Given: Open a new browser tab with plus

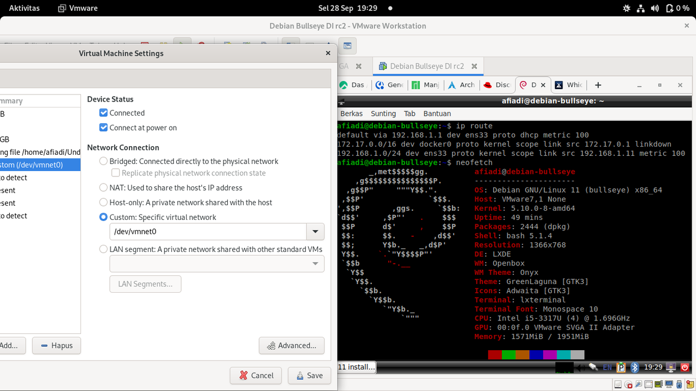Looking at the screenshot, I should (x=598, y=85).
